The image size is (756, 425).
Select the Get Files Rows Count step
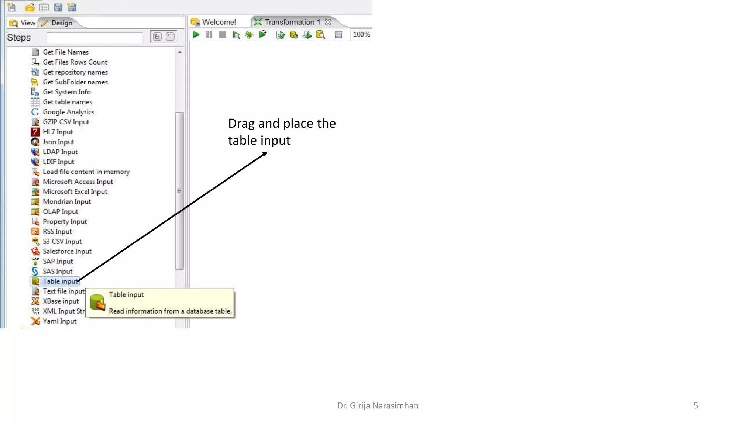[75, 62]
